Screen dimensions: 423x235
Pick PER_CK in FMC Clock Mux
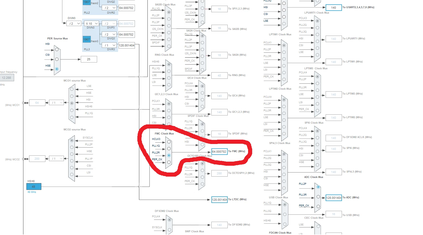(169, 162)
